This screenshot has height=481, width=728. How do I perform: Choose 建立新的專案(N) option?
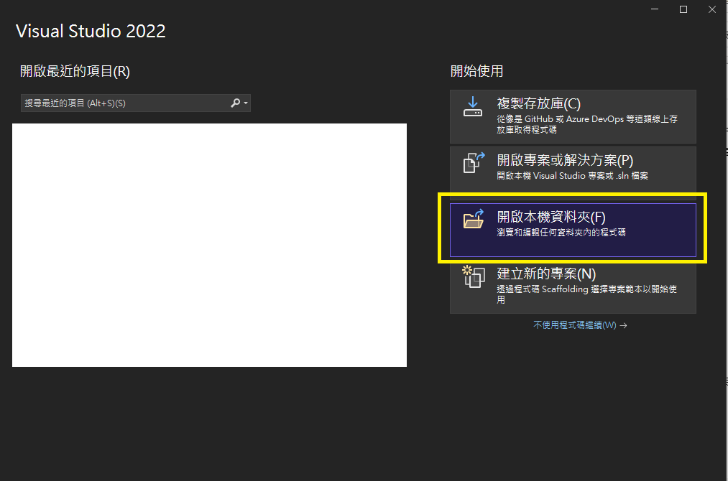(573, 286)
